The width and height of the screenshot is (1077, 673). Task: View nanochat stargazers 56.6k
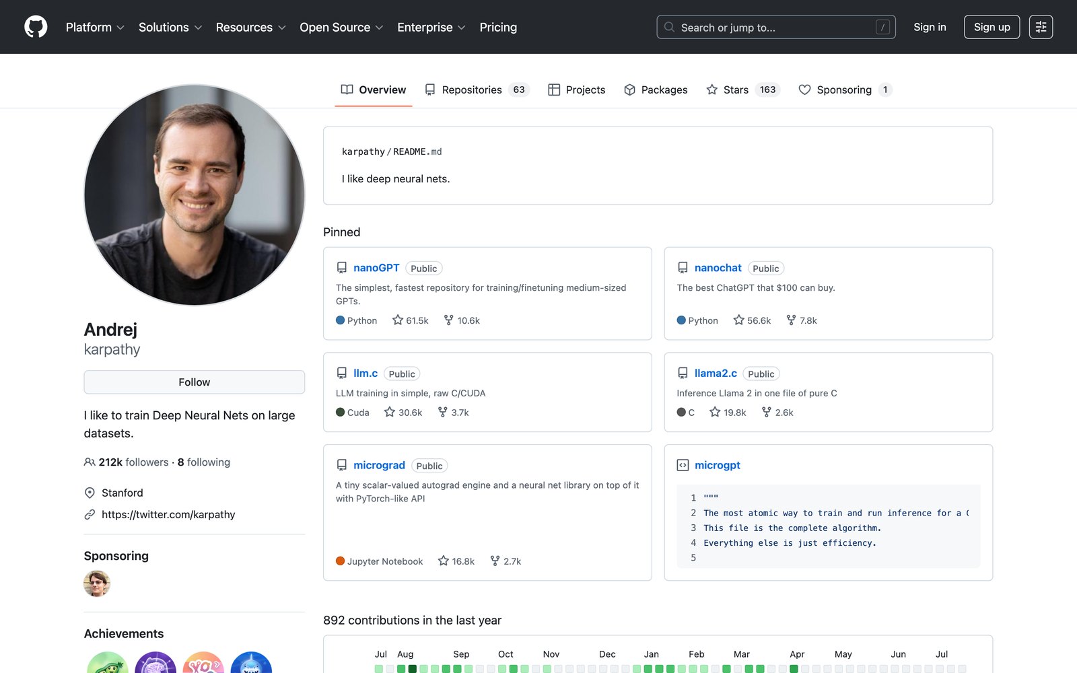coord(752,320)
